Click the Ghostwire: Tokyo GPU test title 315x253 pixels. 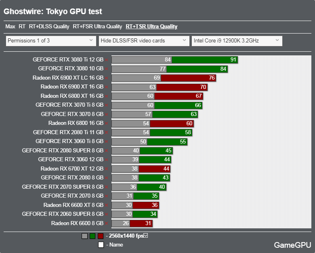53,11
